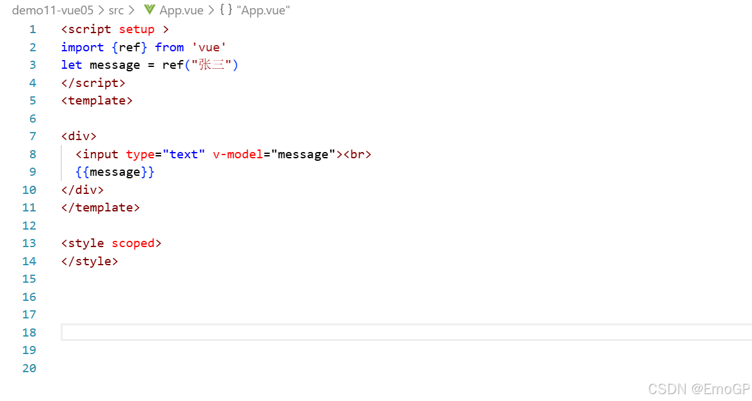752x401 pixels.
Task: Click line number 18 in the gutter
Action: [x=29, y=332]
